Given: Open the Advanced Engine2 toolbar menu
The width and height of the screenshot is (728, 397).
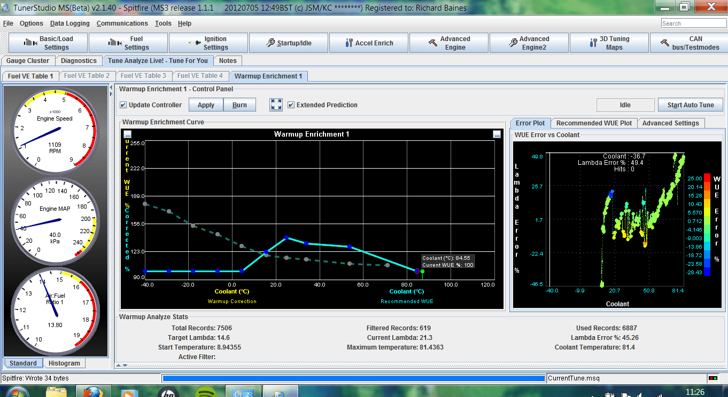Looking at the screenshot, I should pos(529,43).
